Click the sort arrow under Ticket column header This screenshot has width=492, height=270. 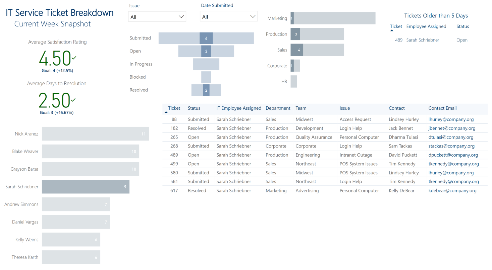tap(166, 112)
